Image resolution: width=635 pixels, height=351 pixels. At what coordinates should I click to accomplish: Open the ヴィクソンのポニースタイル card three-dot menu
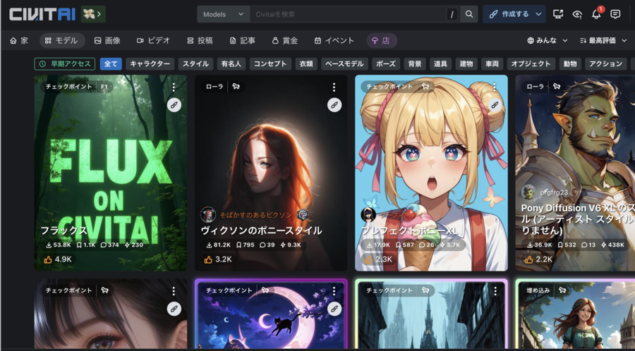(334, 87)
